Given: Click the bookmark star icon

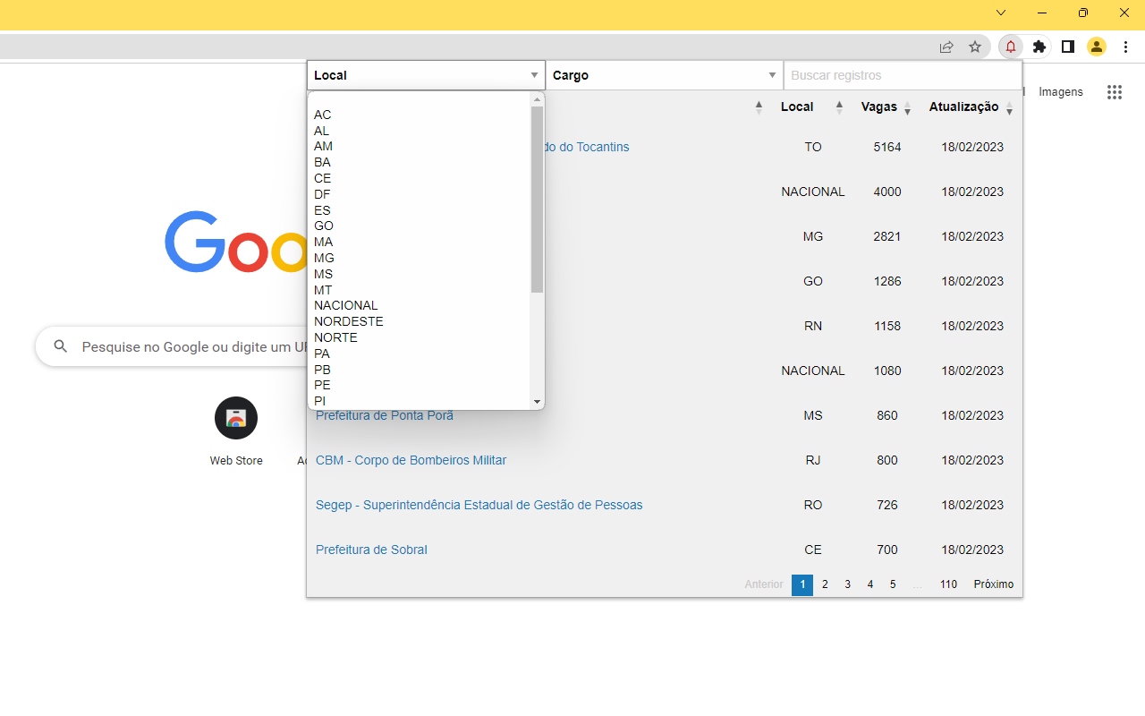Looking at the screenshot, I should coord(975,47).
